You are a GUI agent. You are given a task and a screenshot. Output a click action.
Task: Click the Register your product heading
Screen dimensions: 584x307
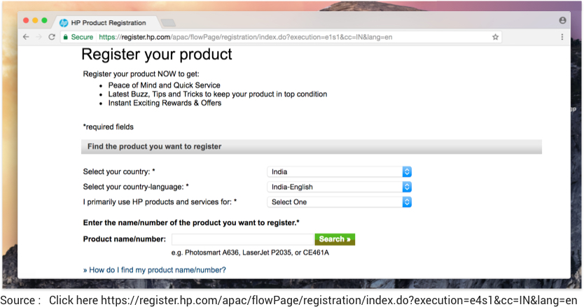[x=156, y=55]
